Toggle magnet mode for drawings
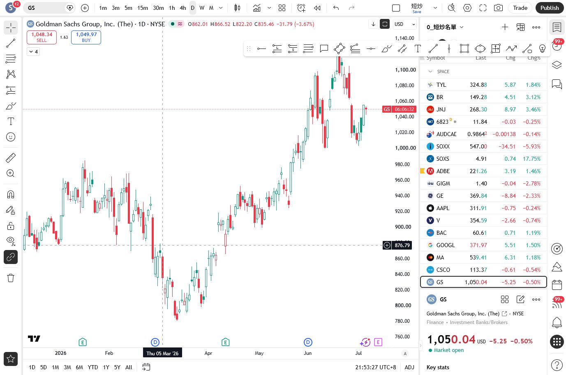 point(11,194)
